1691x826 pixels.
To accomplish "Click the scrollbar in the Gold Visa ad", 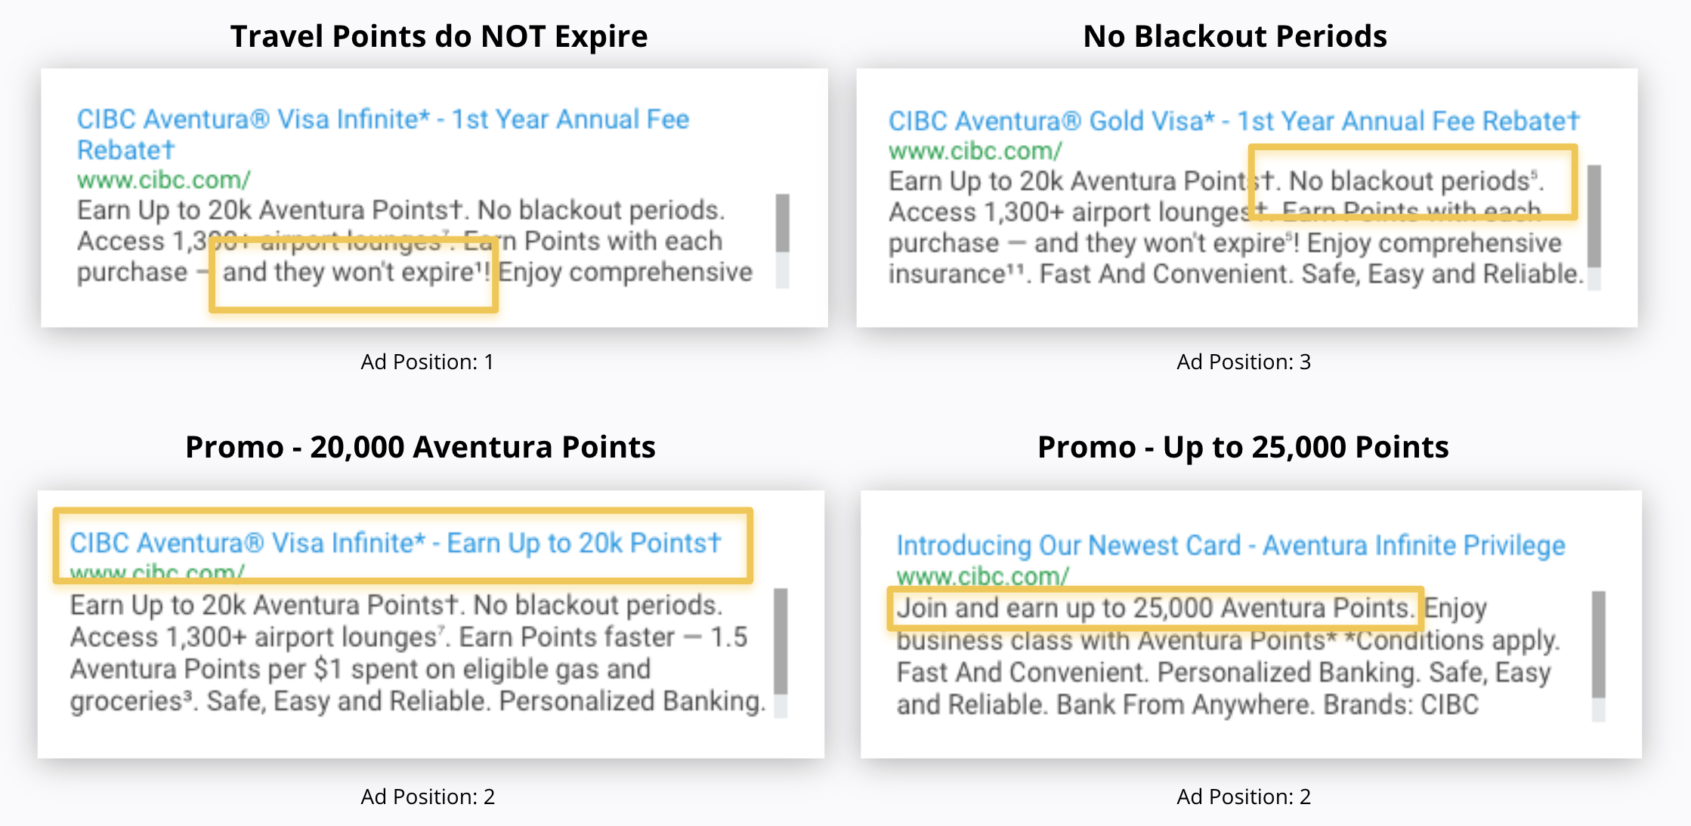I will pos(1594,217).
